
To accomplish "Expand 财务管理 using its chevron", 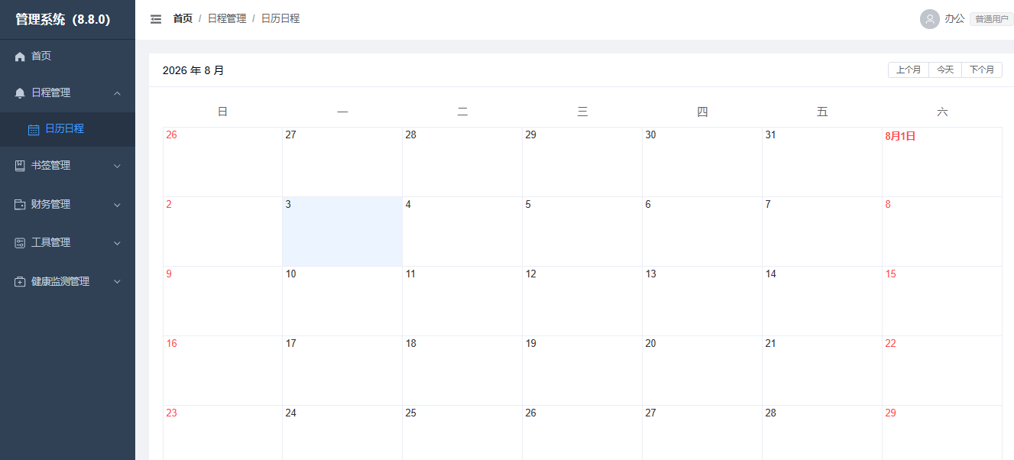I will [x=117, y=205].
